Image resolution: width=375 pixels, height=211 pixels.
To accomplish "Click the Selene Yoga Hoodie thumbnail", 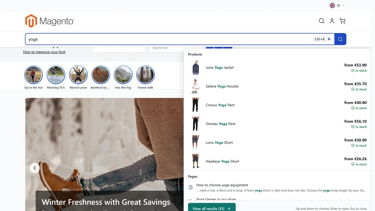I will click(x=196, y=86).
